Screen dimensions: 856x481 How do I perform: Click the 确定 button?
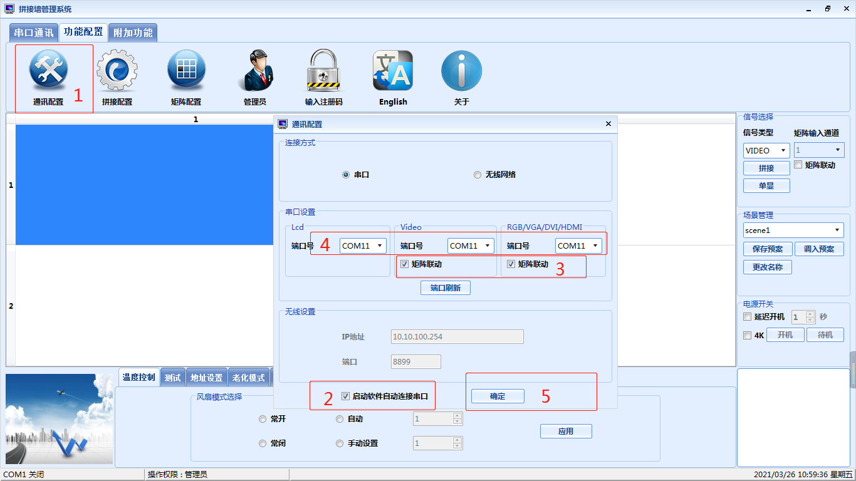point(498,396)
